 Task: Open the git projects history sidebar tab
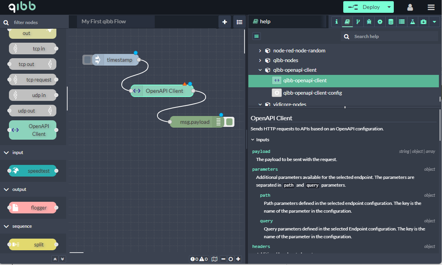click(358, 22)
